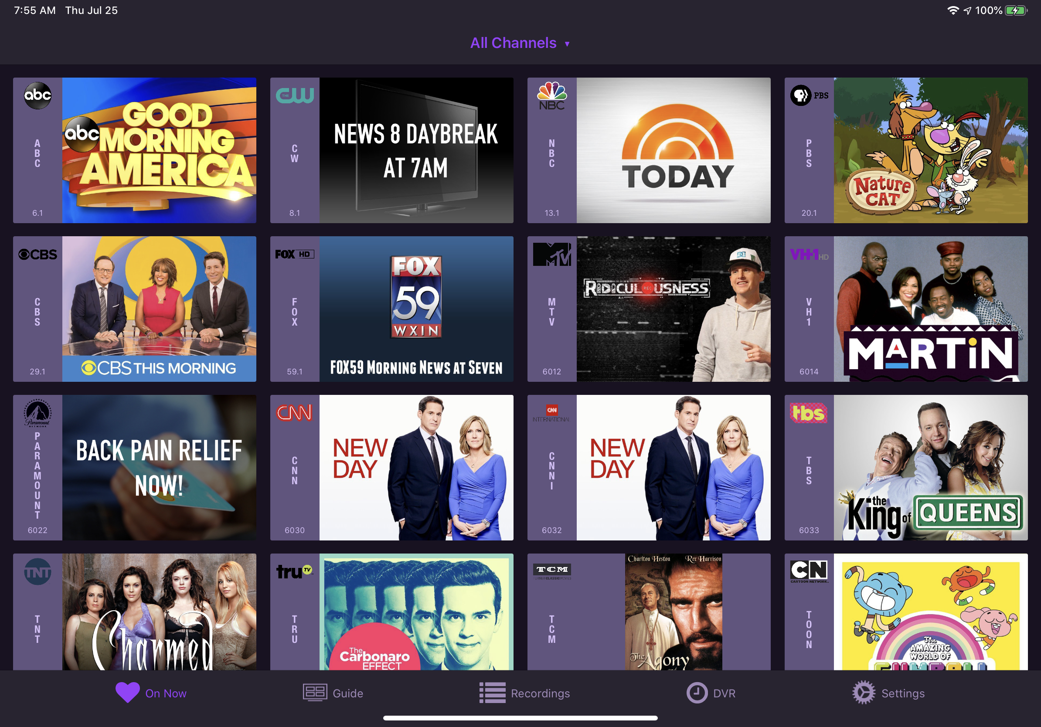The image size is (1041, 727).
Task: Tap the 7:55 AM clock
Action: click(x=35, y=10)
